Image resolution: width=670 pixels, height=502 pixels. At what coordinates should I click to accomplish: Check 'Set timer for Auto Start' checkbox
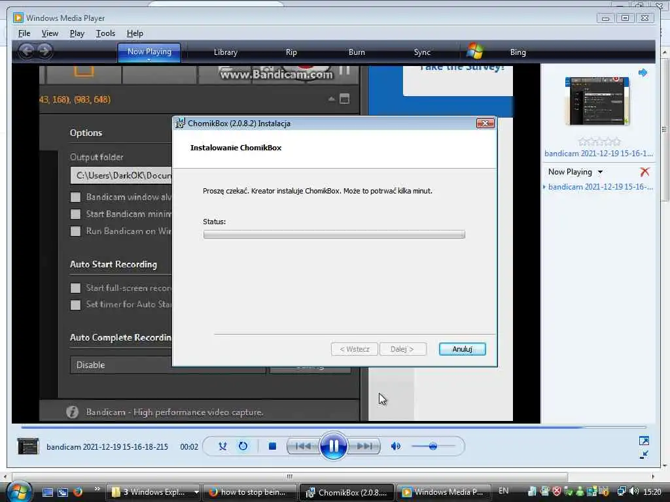point(75,305)
